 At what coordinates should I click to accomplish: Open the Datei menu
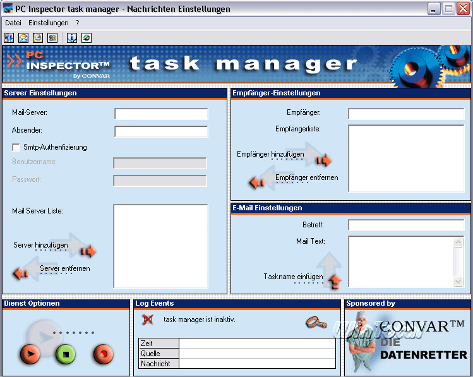coord(13,23)
